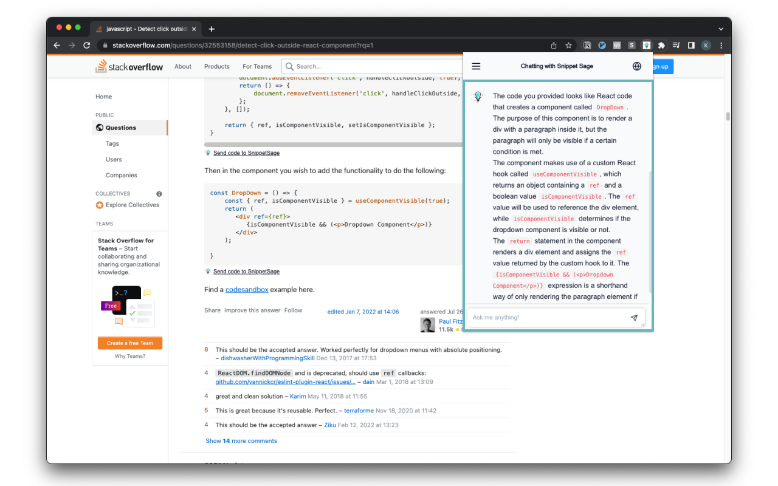Click "Create a free Team" button
This screenshot has height=486, width=778.
[129, 343]
